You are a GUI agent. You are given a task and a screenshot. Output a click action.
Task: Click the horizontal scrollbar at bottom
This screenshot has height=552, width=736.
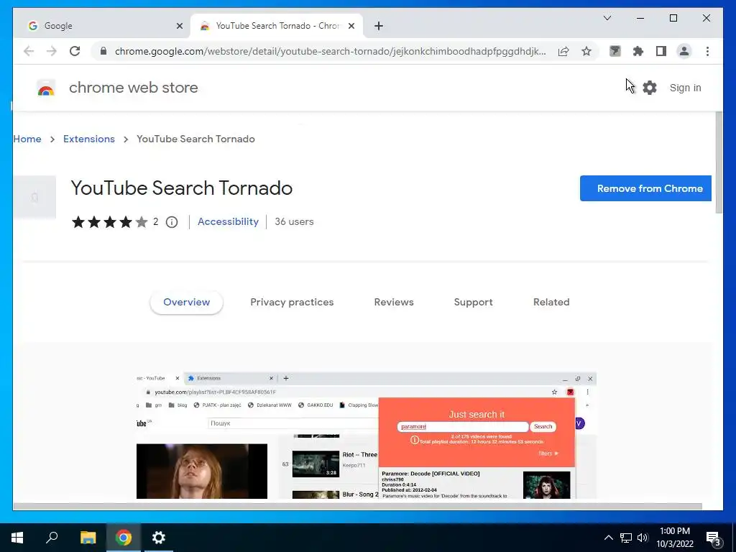point(358,507)
